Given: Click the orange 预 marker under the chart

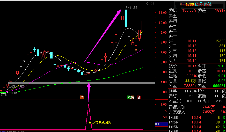Looking at the screenshot, I should [x=82, y=97].
